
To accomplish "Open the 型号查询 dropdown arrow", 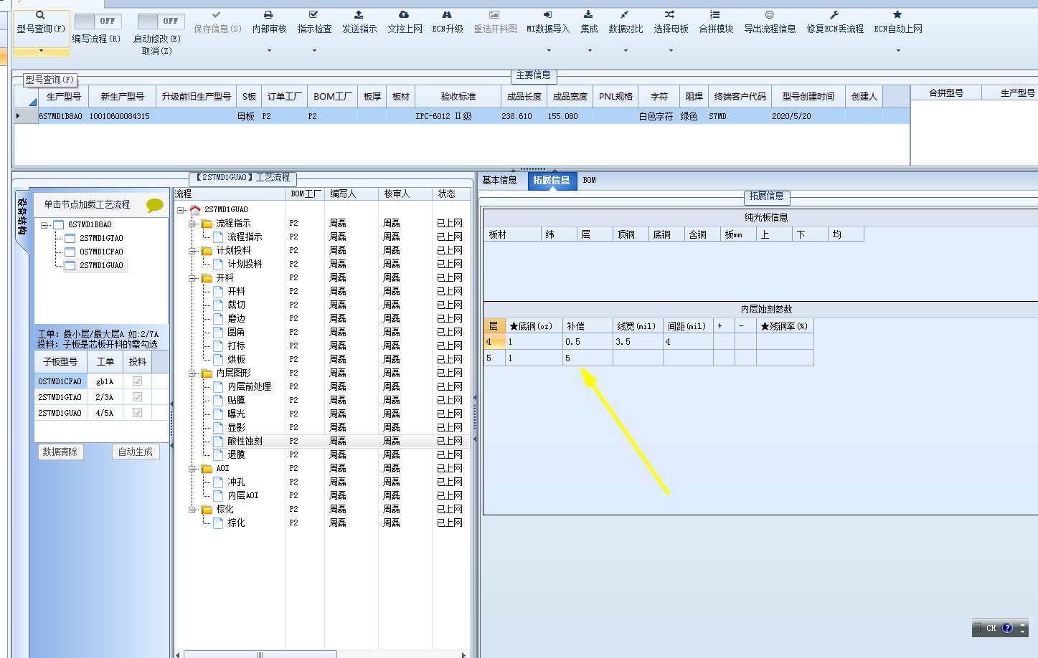I will point(41,50).
